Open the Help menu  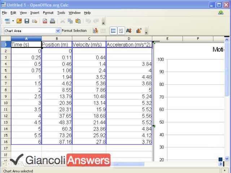(x=87, y=13)
